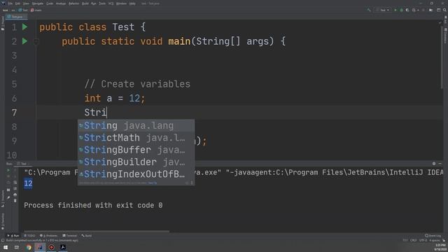
Task: Toggle soft-wrap icon in Run panel
Action: 15,183
